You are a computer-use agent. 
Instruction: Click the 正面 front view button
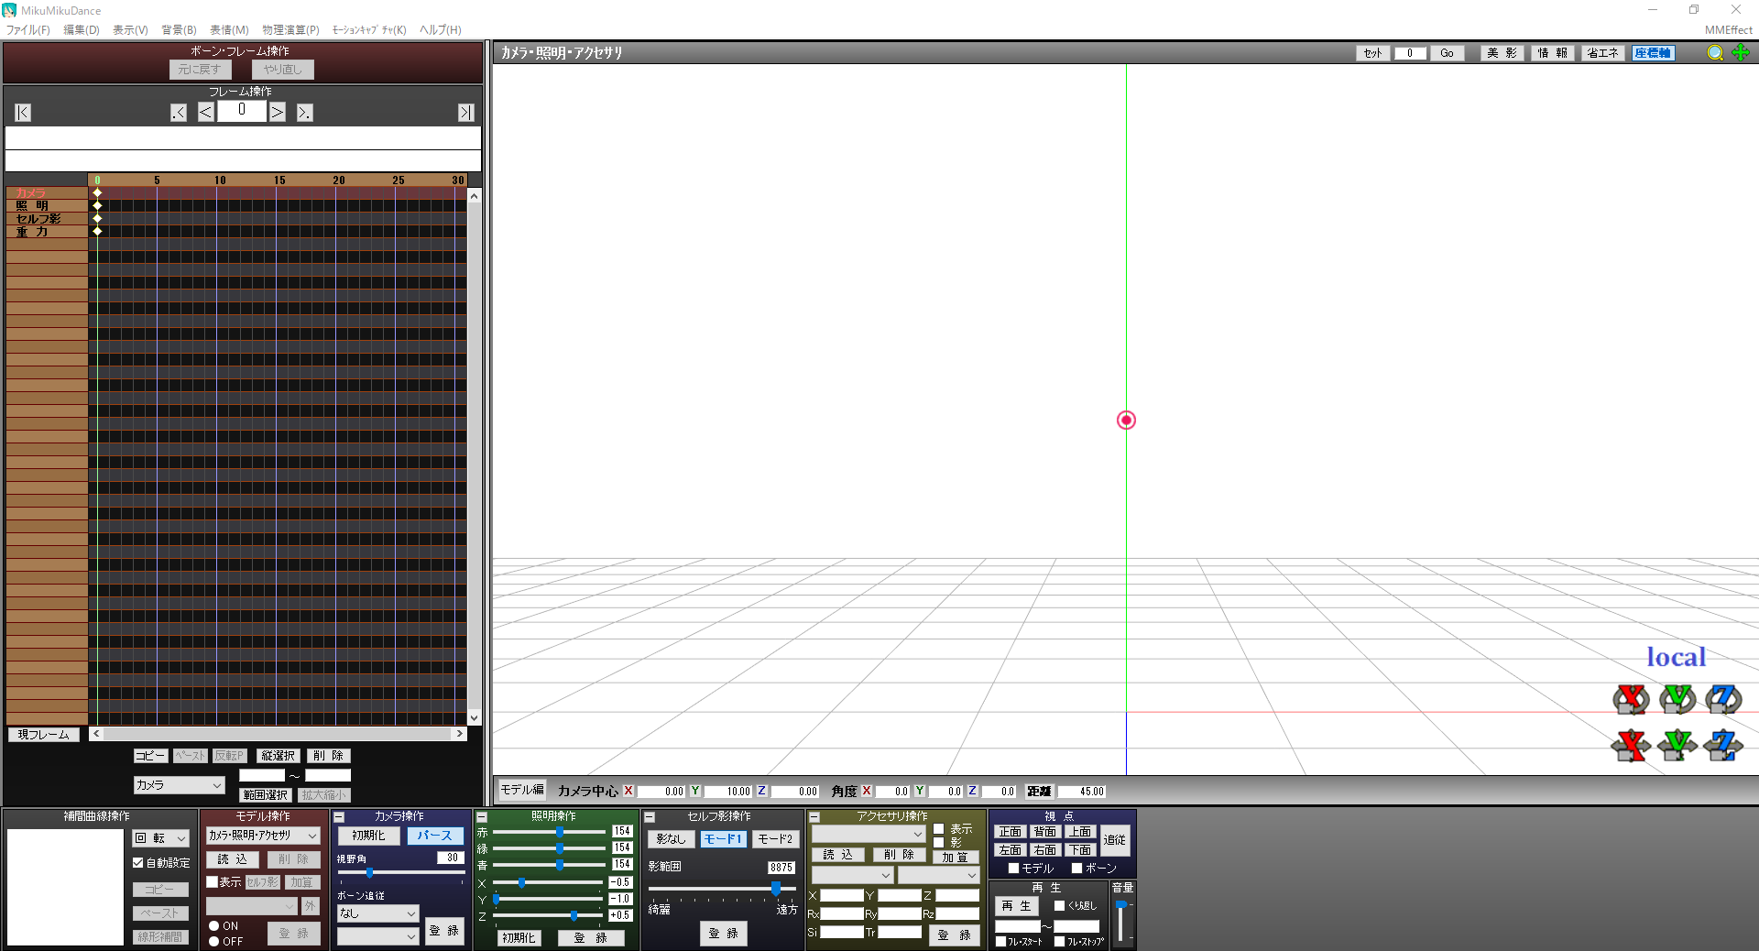pos(1011,832)
